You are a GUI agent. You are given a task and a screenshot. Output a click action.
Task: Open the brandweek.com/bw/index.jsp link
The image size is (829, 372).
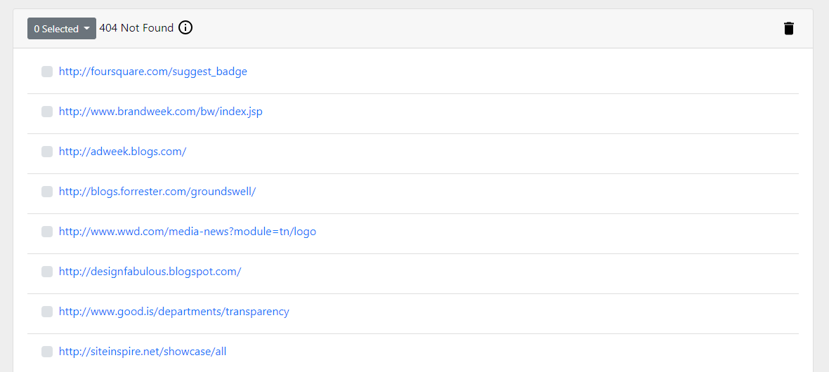(x=161, y=112)
